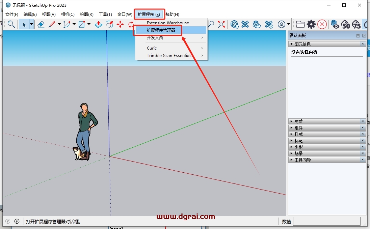
Task: Open Select tool dropdown arrow
Action: click(x=31, y=24)
